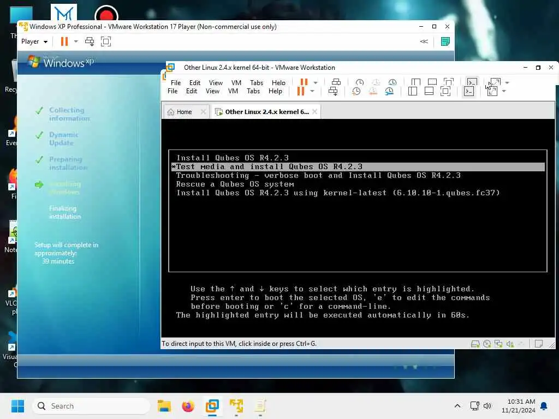Open File Explorer from the taskbar
Screen dimensions: 559x419
pyautogui.click(x=164, y=406)
